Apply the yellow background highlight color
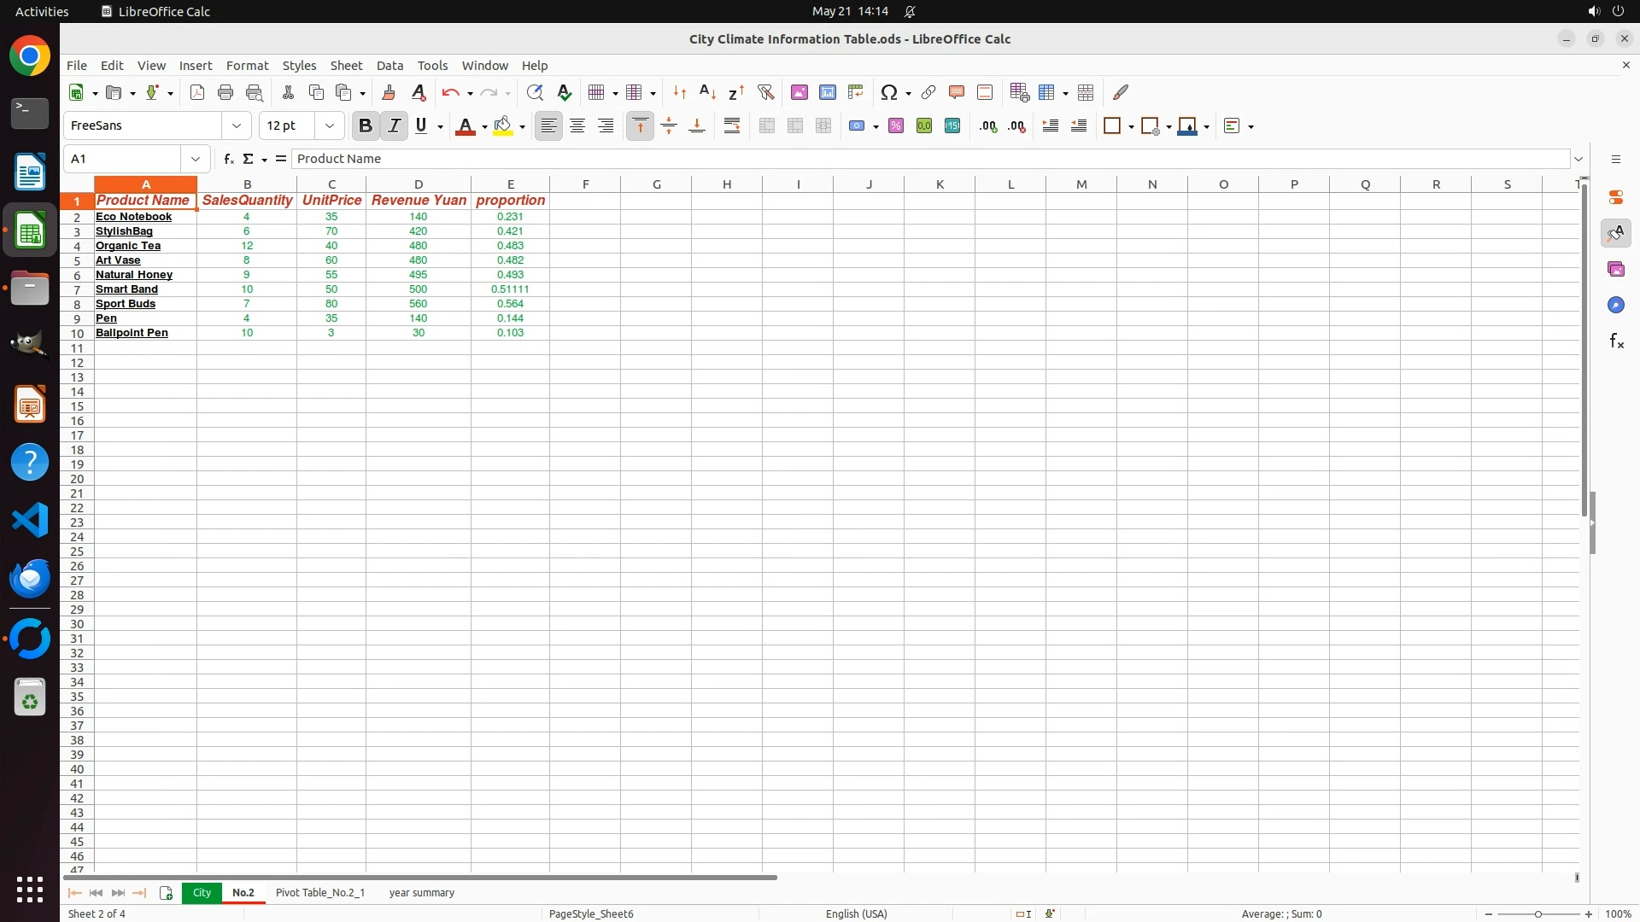 [x=503, y=126]
